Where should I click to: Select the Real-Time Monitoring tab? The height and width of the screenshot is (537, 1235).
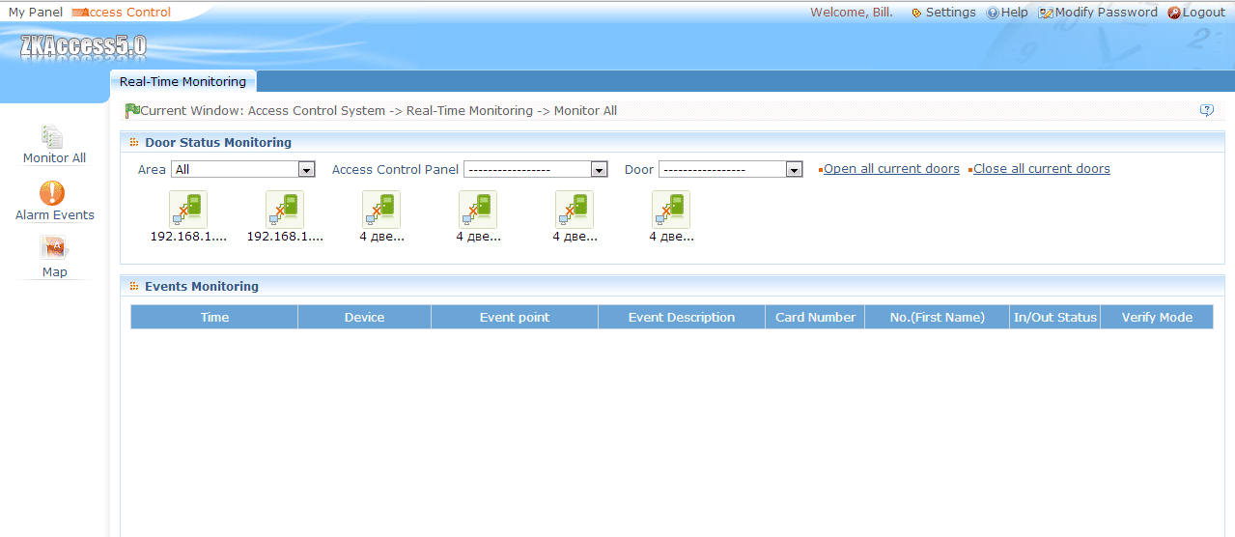pyautogui.click(x=182, y=82)
